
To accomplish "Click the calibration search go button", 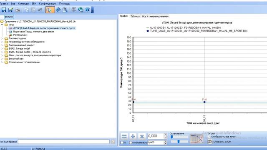I will point(113,142).
